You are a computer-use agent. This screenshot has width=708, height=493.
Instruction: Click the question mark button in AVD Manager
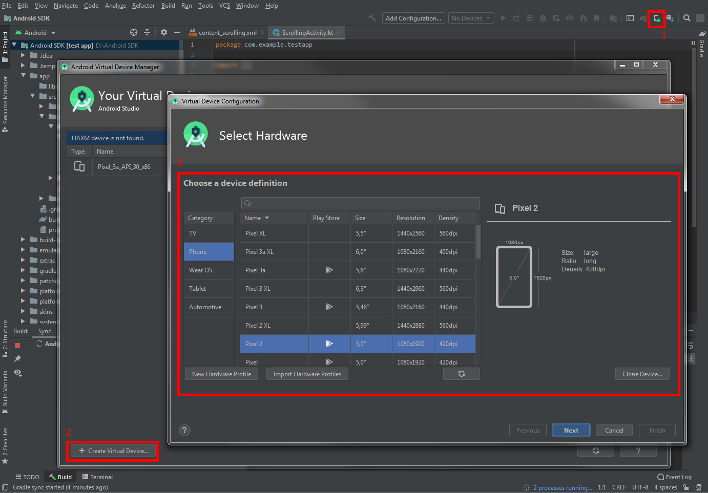point(638,451)
